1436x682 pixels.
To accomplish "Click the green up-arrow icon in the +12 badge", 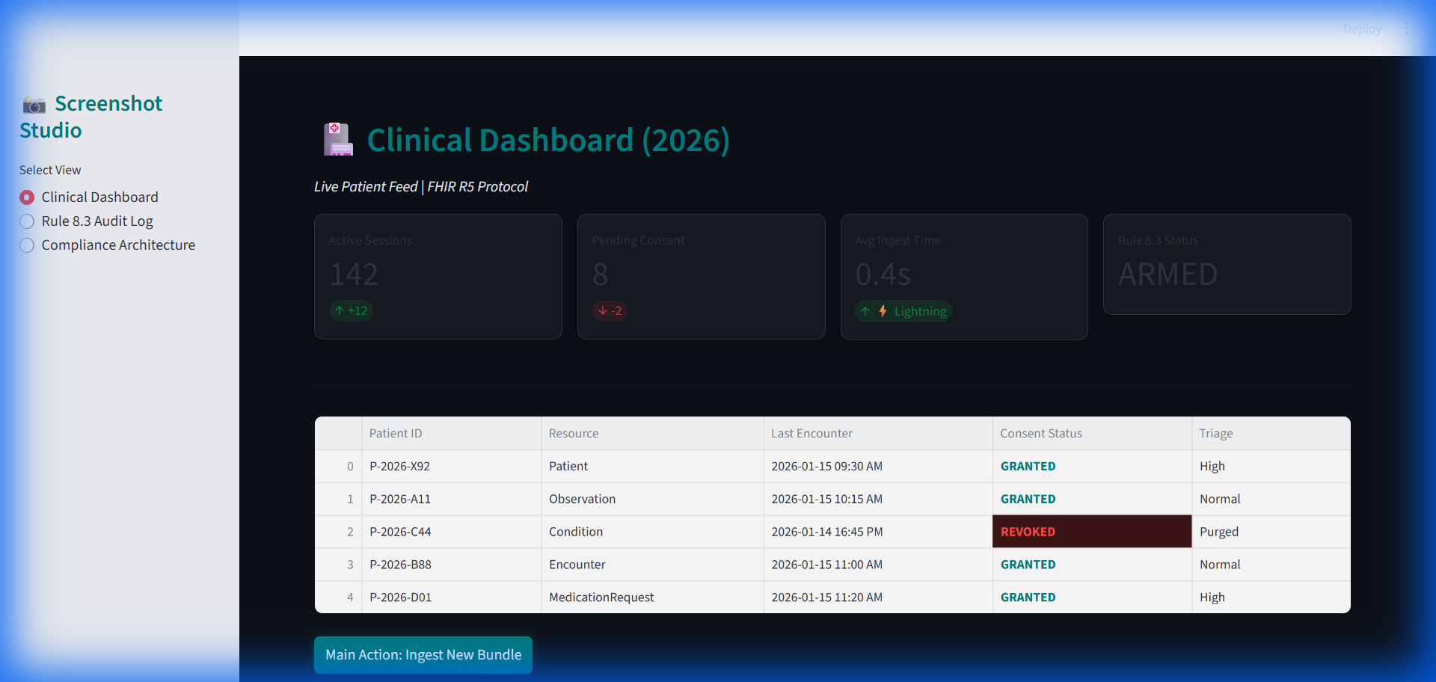I will [340, 310].
